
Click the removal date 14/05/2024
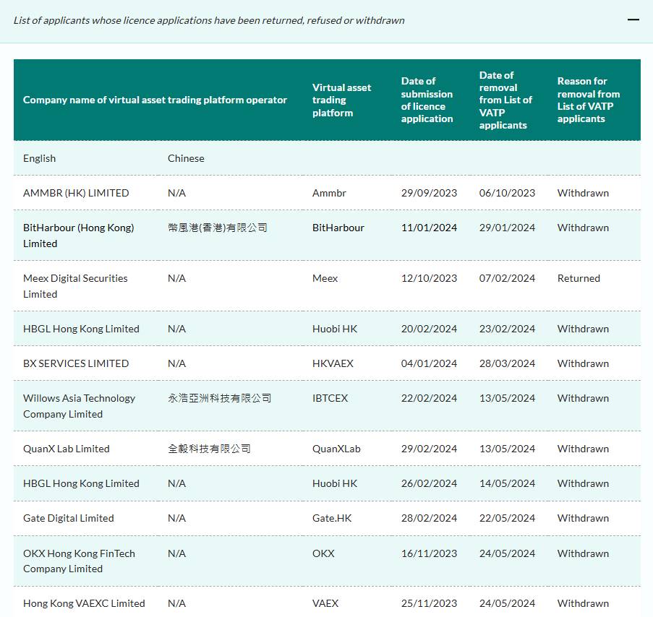[x=507, y=483]
